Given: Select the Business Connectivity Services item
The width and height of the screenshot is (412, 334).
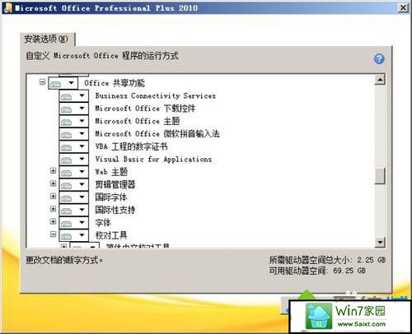Looking at the screenshot, I should (x=156, y=95).
